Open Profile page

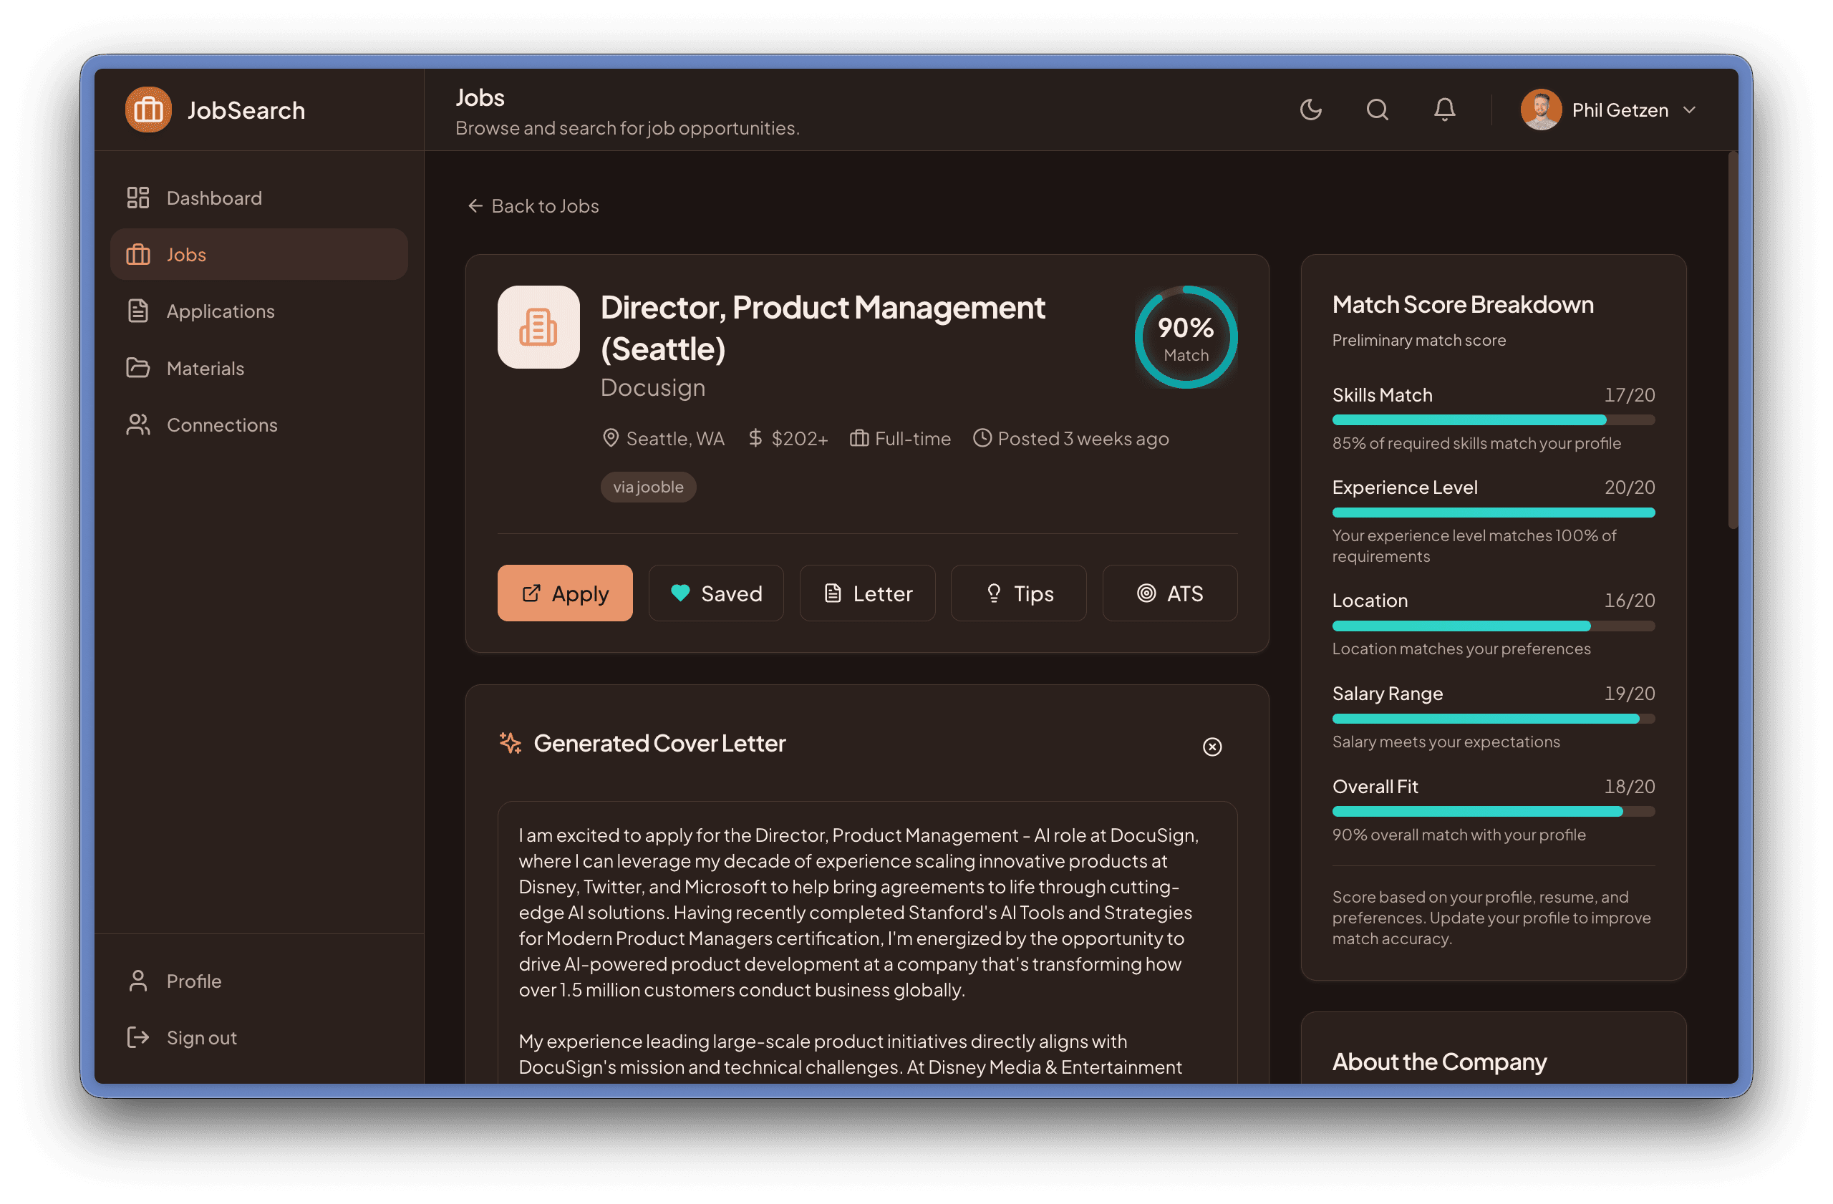pyautogui.click(x=193, y=981)
